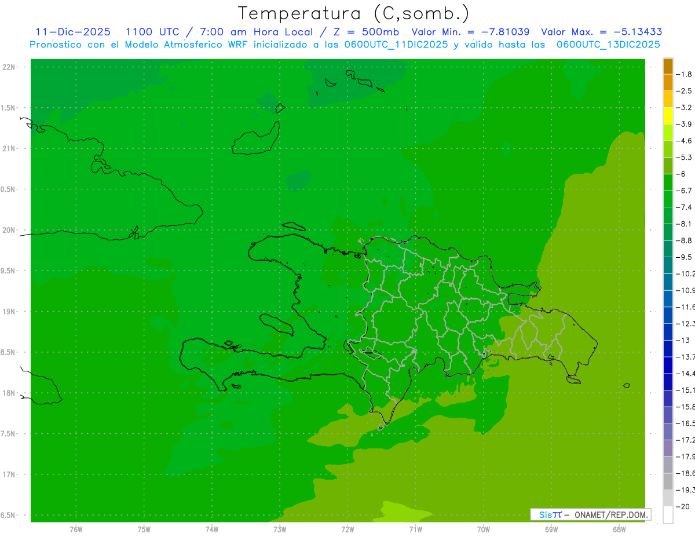Click the '-1.8' colorbar value
The height and width of the screenshot is (537, 695).
click(684, 74)
